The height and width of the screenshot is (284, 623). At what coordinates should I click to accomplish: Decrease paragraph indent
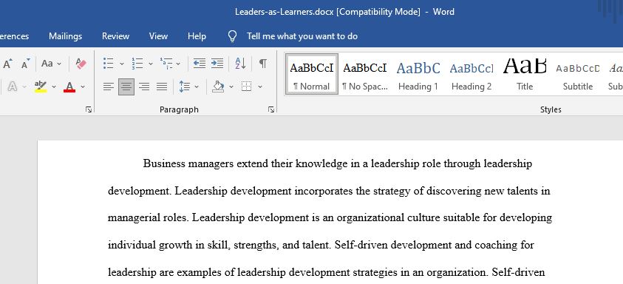[x=200, y=64]
